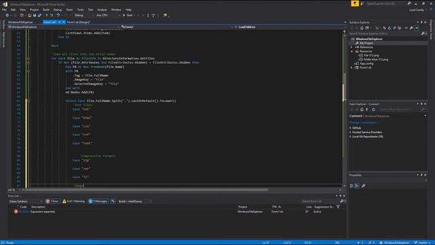Open the Window menu
The height and width of the screenshot is (245, 435).
click(x=116, y=10)
